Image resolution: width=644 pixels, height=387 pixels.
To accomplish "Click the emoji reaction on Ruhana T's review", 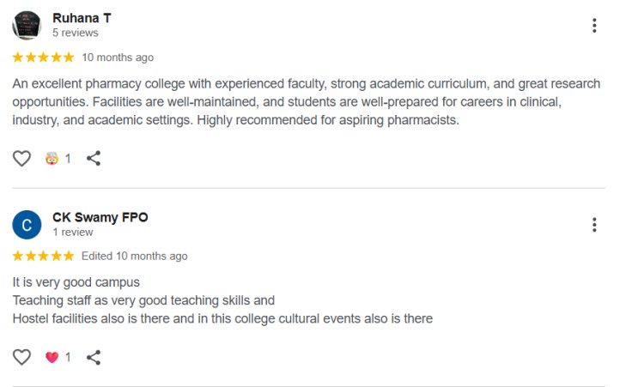I will point(52,158).
